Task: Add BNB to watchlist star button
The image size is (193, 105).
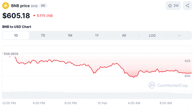Action: 173,5
